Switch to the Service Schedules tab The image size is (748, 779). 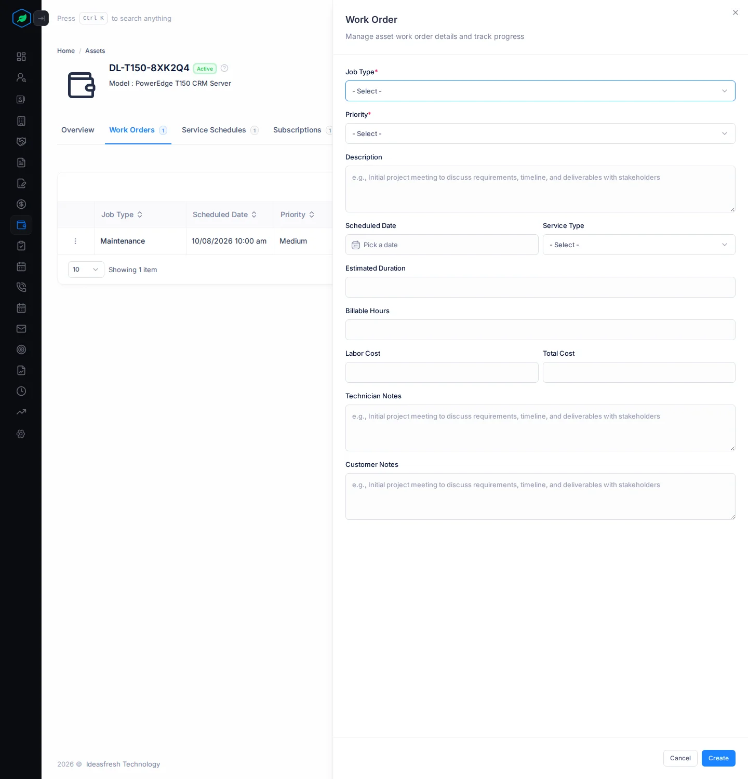[220, 130]
